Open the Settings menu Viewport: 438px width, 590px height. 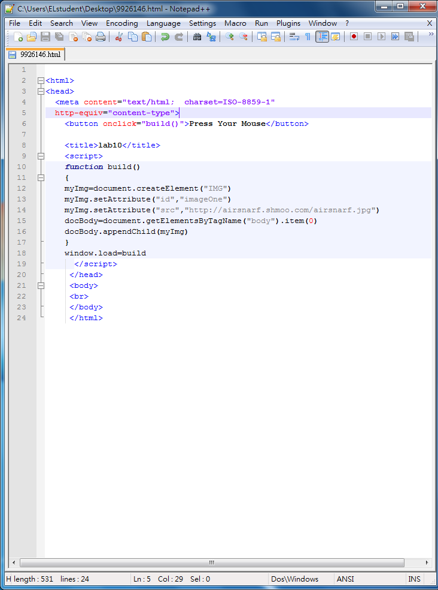(202, 23)
